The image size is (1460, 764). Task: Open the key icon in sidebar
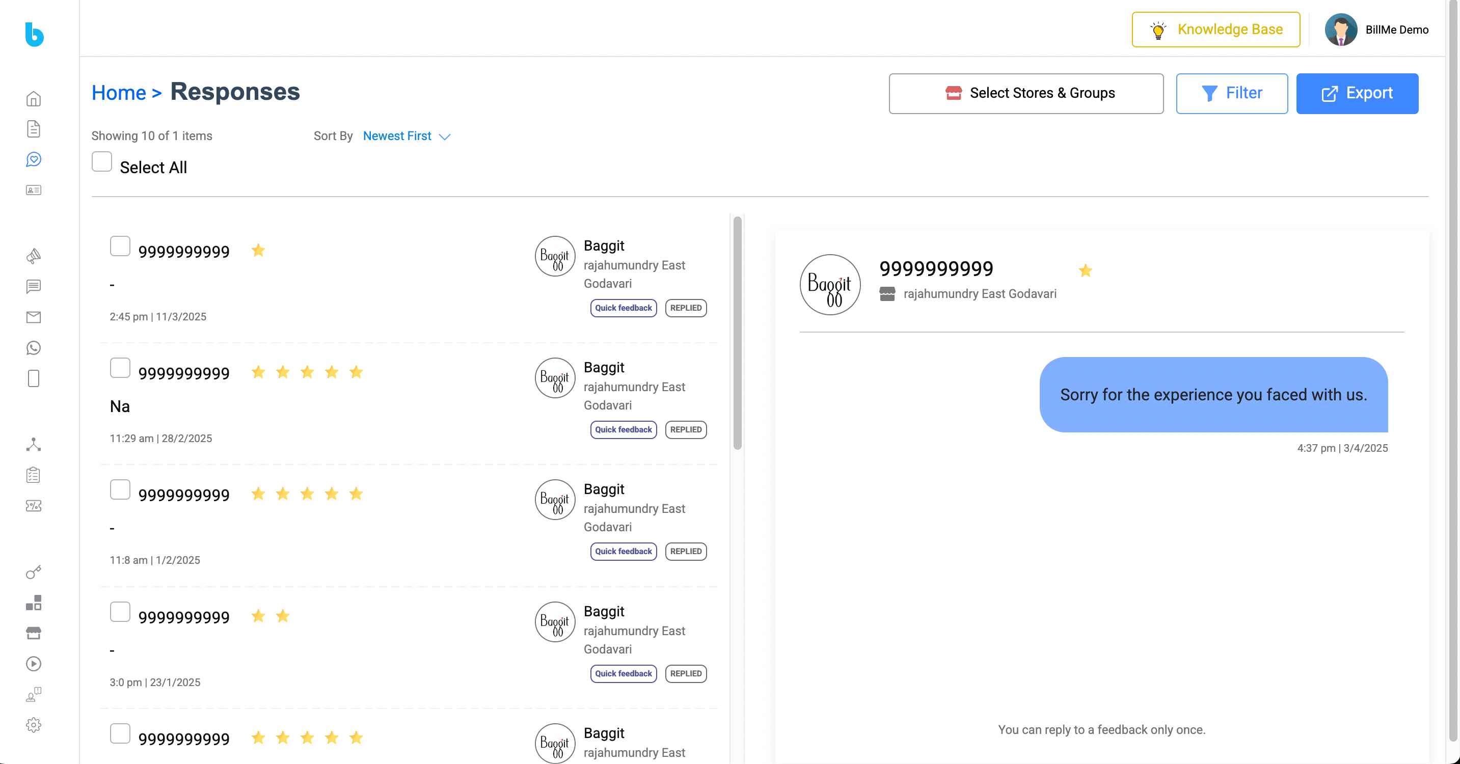pyautogui.click(x=34, y=572)
